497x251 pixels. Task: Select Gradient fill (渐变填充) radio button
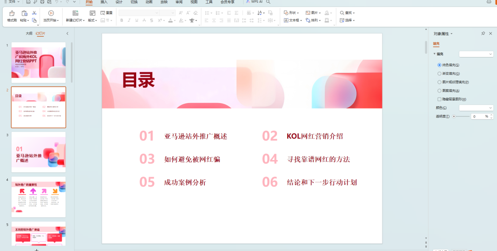point(439,74)
